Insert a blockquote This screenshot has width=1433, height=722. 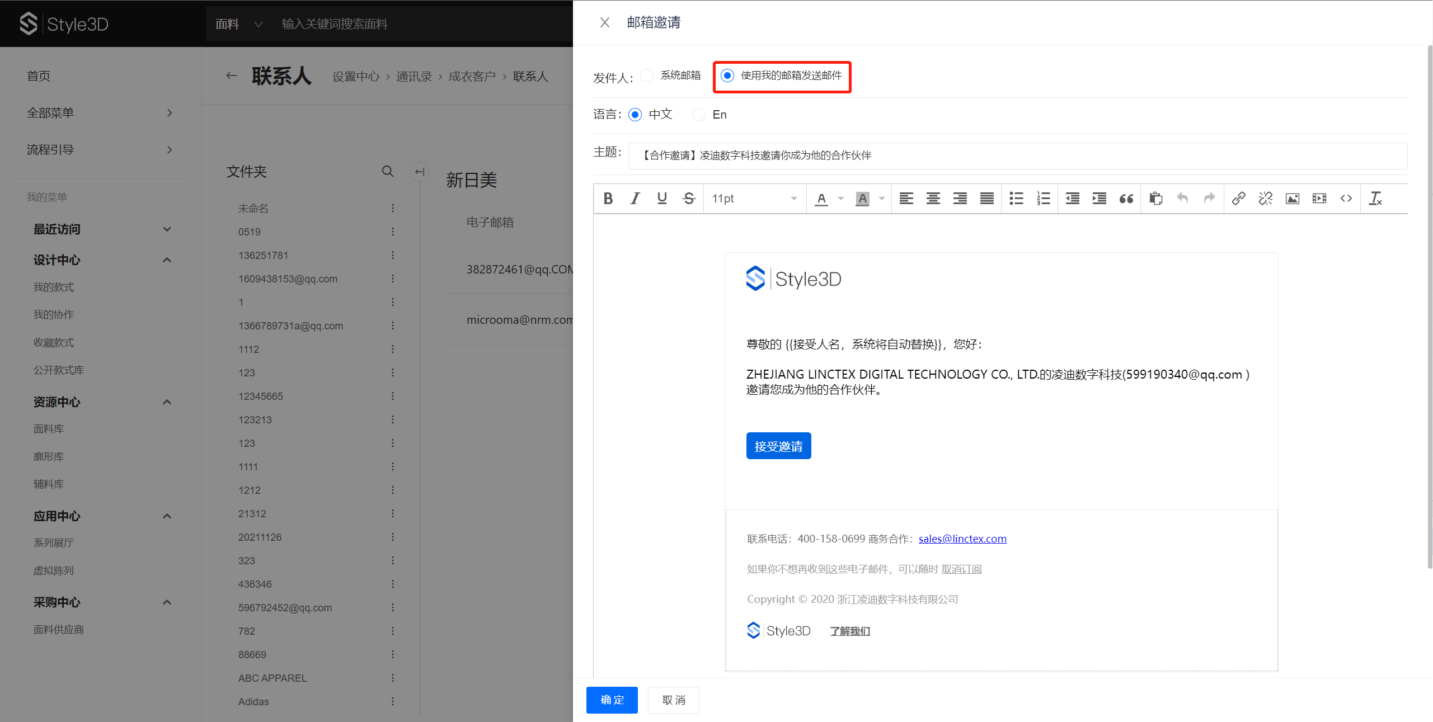point(1126,199)
